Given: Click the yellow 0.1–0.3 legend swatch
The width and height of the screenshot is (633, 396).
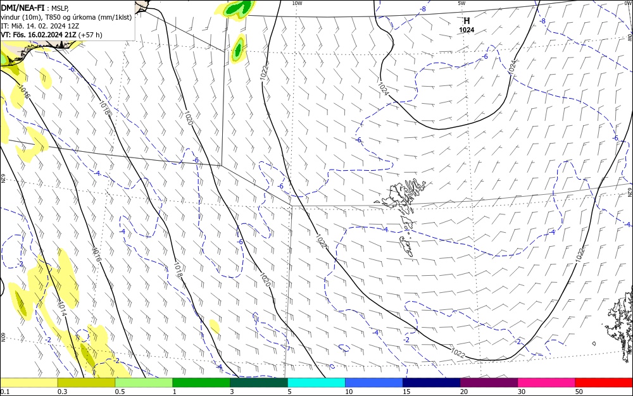Looking at the screenshot, I should 28,383.
